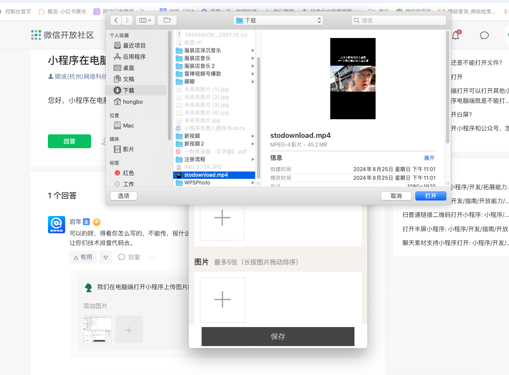Click 展开 to expand file info
The image size is (509, 375).
coord(429,158)
